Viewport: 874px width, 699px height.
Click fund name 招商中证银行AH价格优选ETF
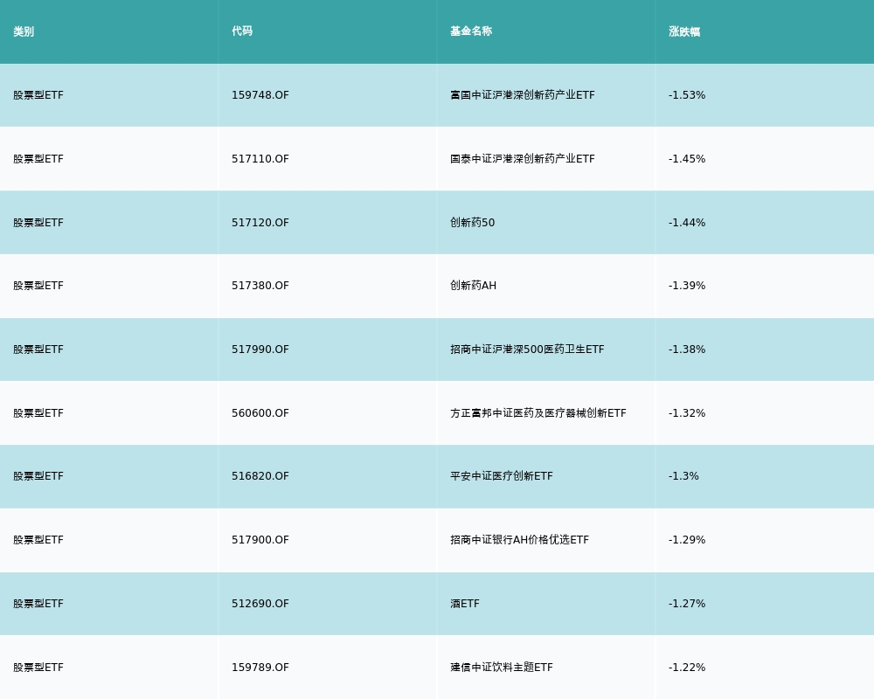coord(519,540)
